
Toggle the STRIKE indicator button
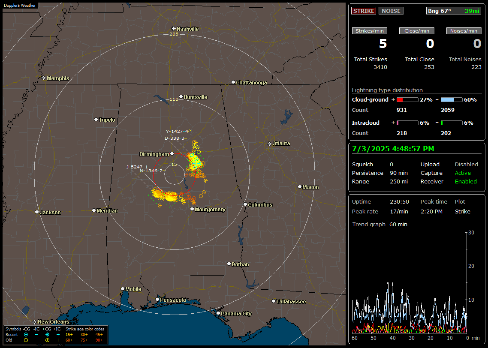[x=364, y=11]
